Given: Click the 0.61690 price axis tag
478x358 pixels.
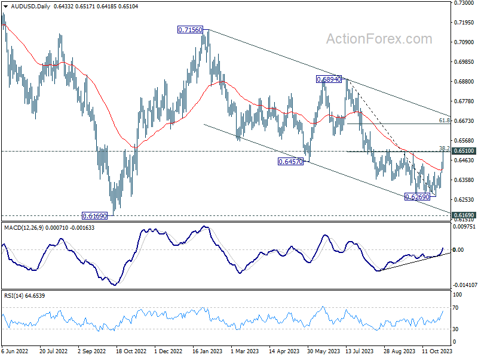Looking at the screenshot, I should [x=464, y=215].
